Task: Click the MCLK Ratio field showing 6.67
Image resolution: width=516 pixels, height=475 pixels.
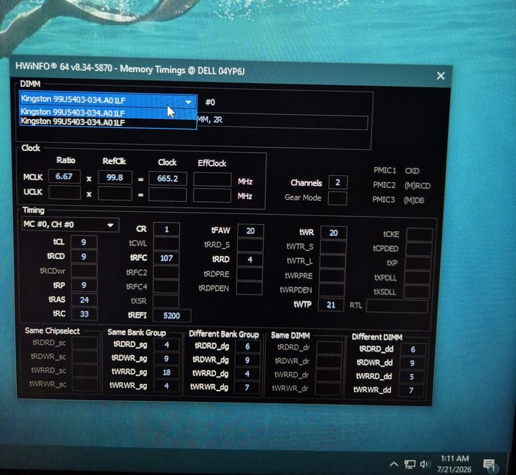Action: click(64, 177)
